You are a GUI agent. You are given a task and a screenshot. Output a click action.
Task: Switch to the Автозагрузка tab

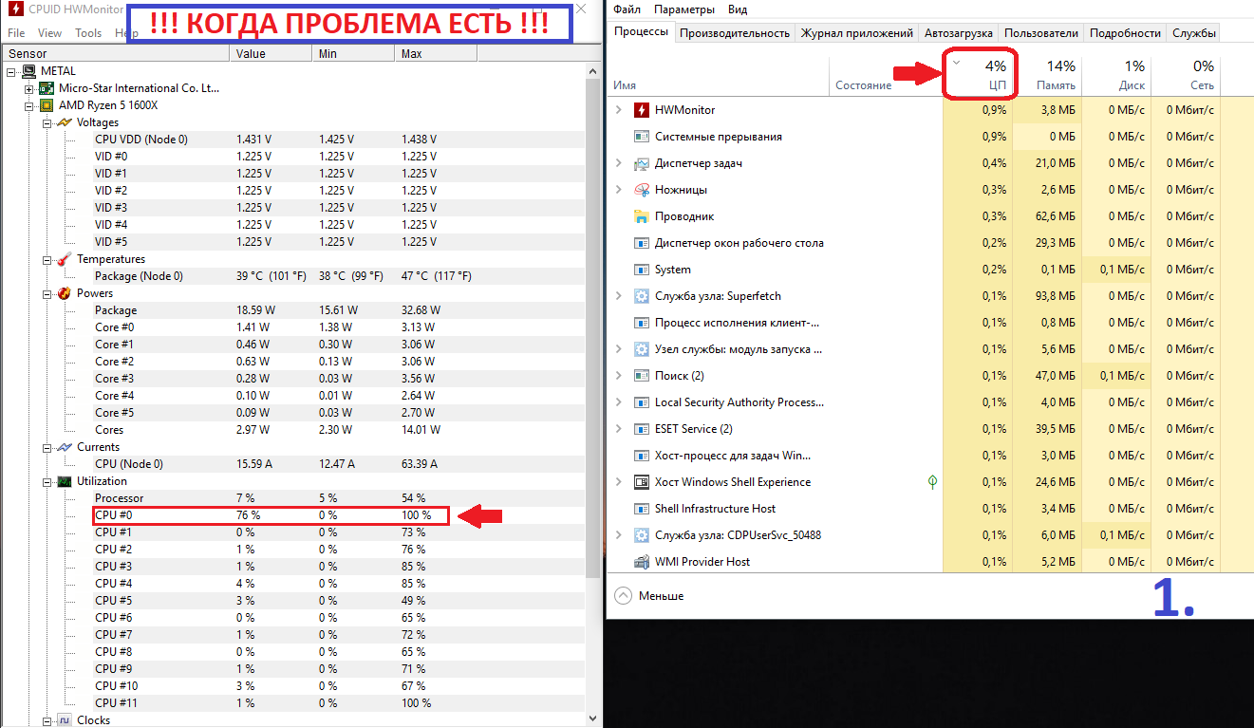point(959,32)
